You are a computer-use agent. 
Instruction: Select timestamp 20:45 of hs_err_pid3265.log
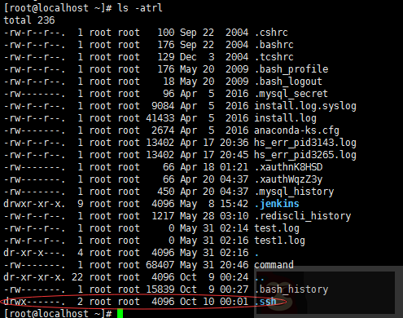[x=234, y=155]
